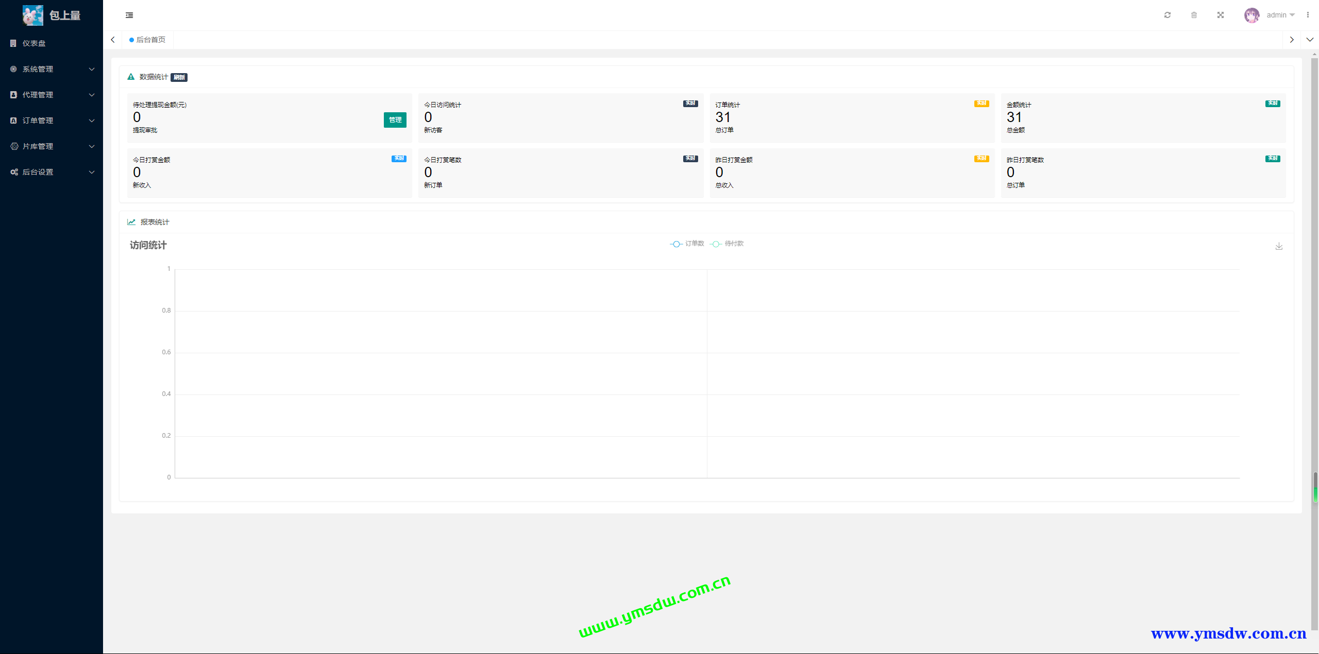Viewport: 1319px width, 654px height.
Task: Open the admin account dropdown
Action: (x=1280, y=15)
